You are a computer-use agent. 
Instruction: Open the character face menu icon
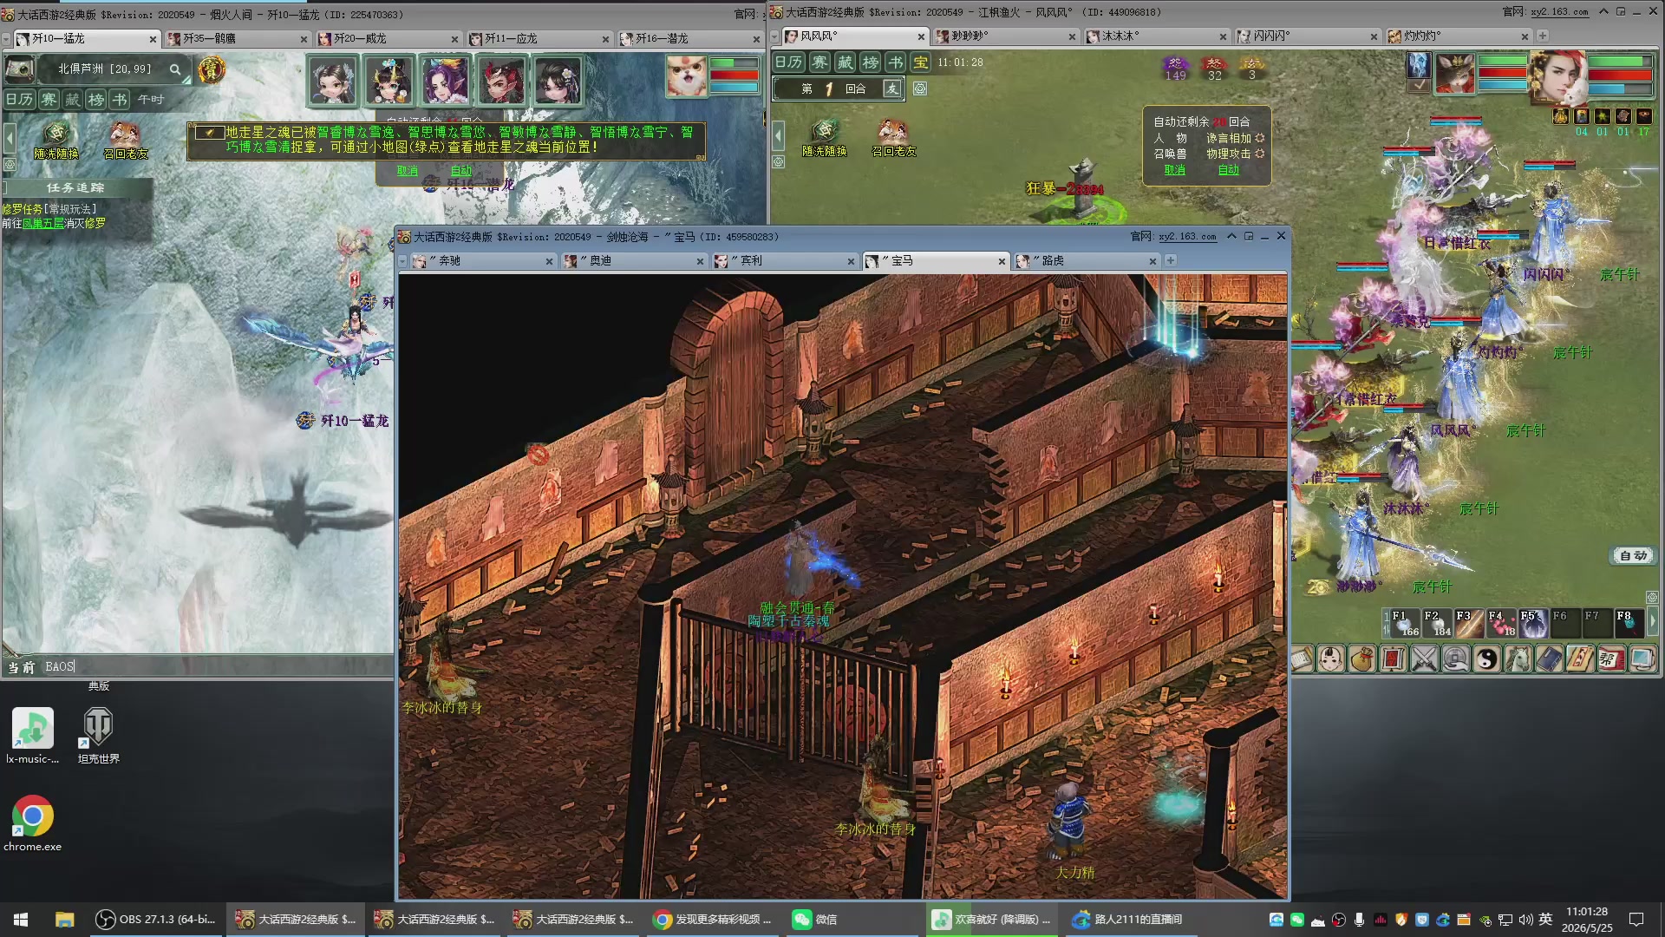(1330, 659)
